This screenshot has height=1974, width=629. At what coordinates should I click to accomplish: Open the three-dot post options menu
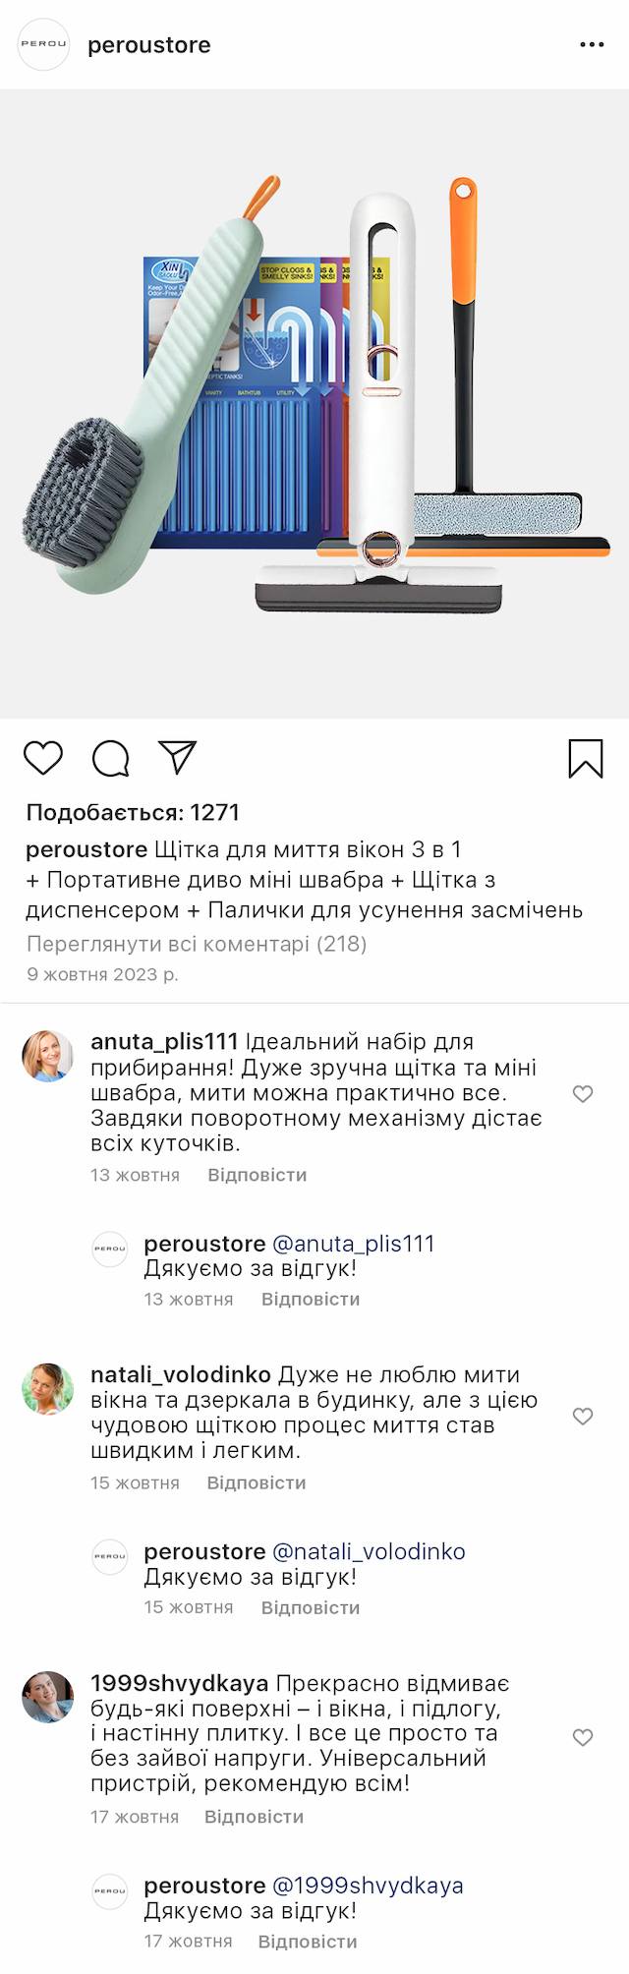[x=592, y=45]
